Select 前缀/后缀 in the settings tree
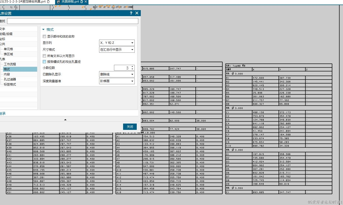This screenshot has width=343, height=205. pyautogui.click(x=6, y=34)
